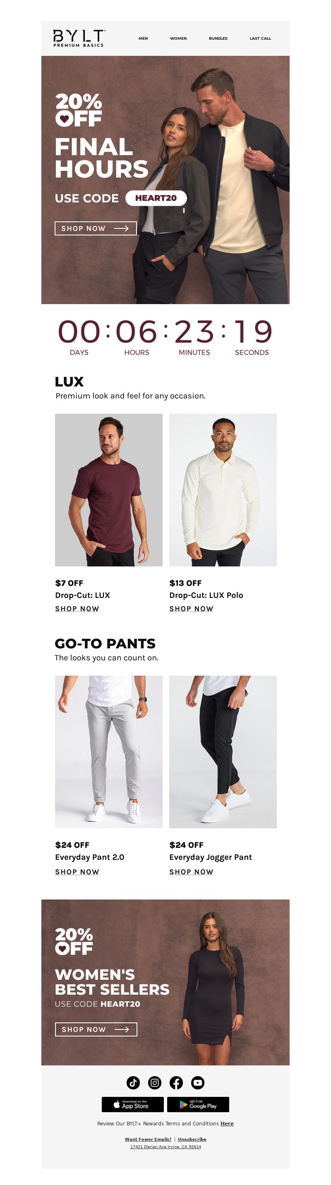Open the Instagram social icon
This screenshot has width=331, height=1185.
tap(155, 1082)
